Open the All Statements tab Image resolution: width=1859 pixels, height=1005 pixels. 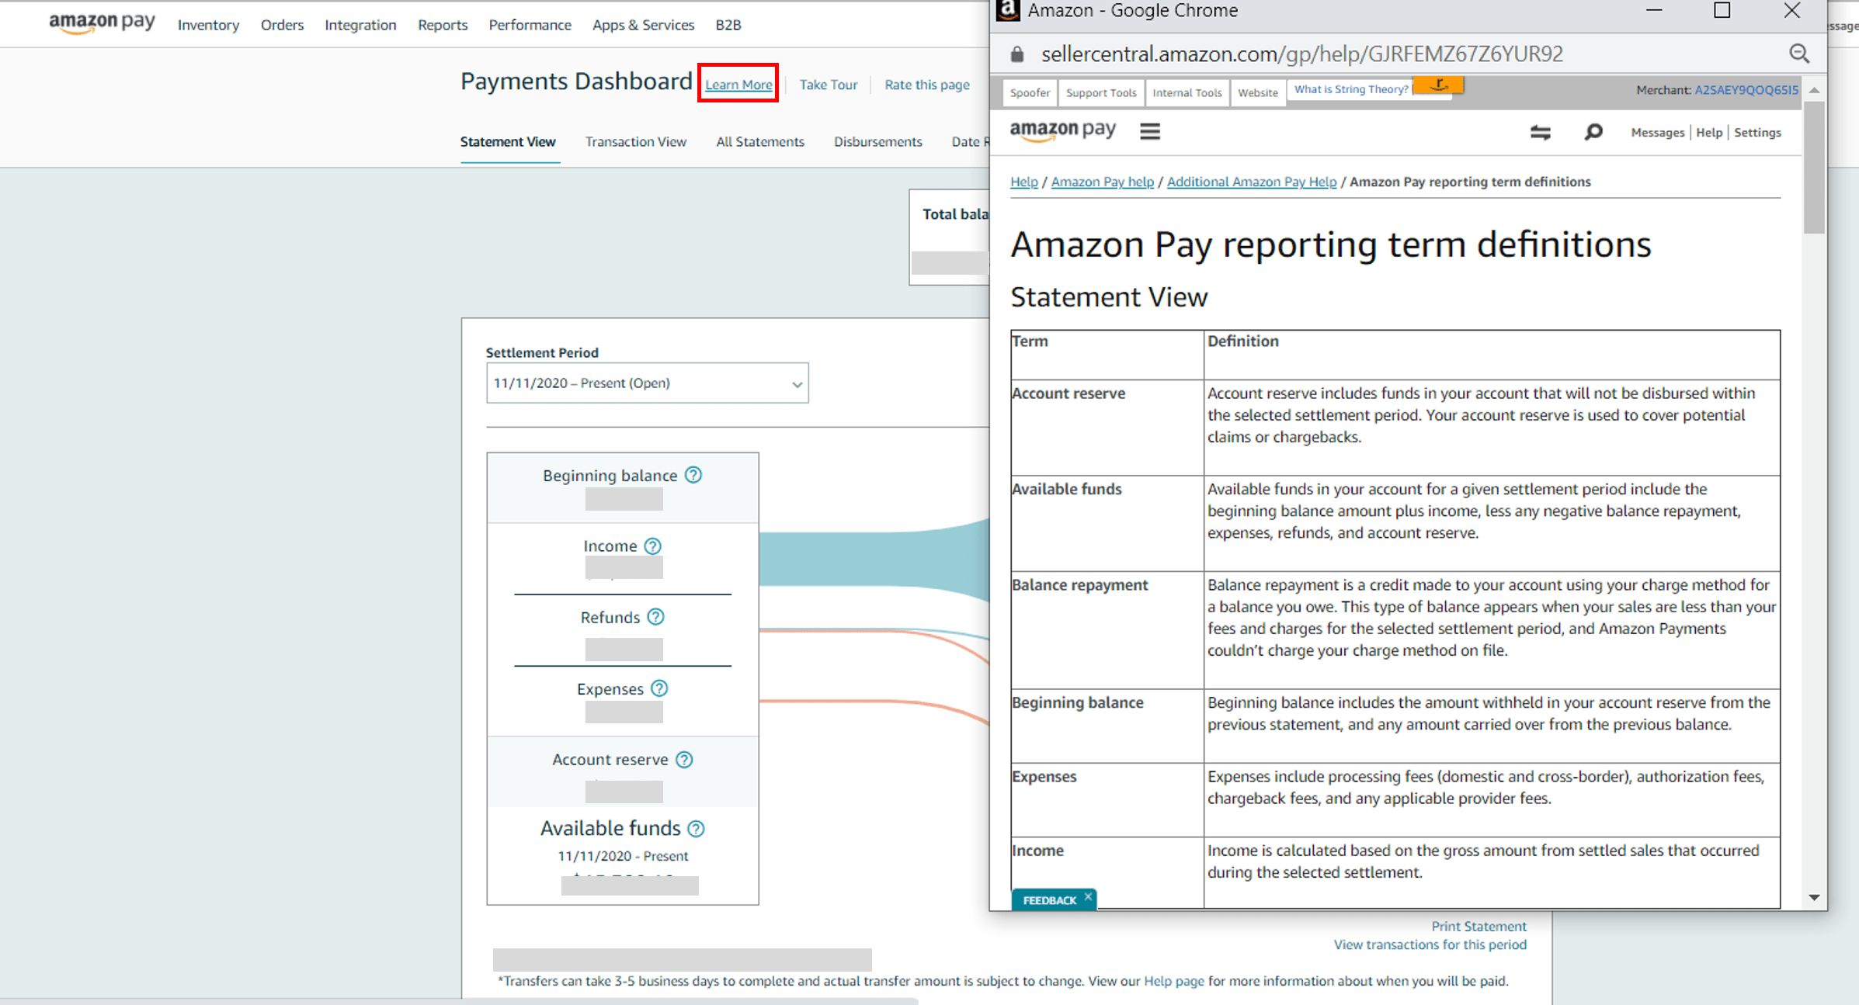pos(759,142)
